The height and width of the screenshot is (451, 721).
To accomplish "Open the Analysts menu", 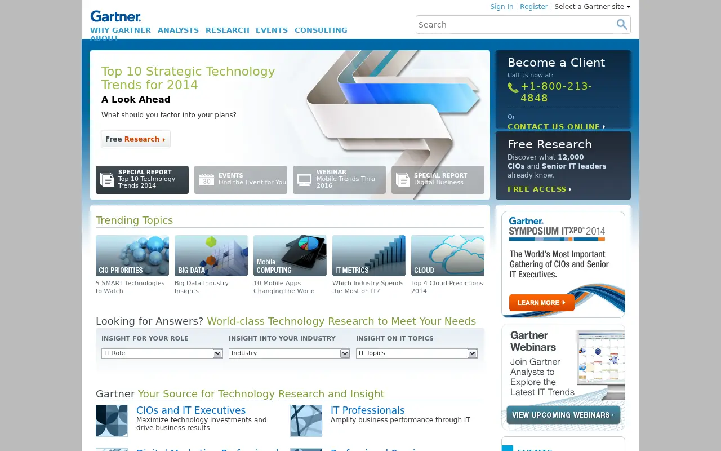I will point(178,30).
